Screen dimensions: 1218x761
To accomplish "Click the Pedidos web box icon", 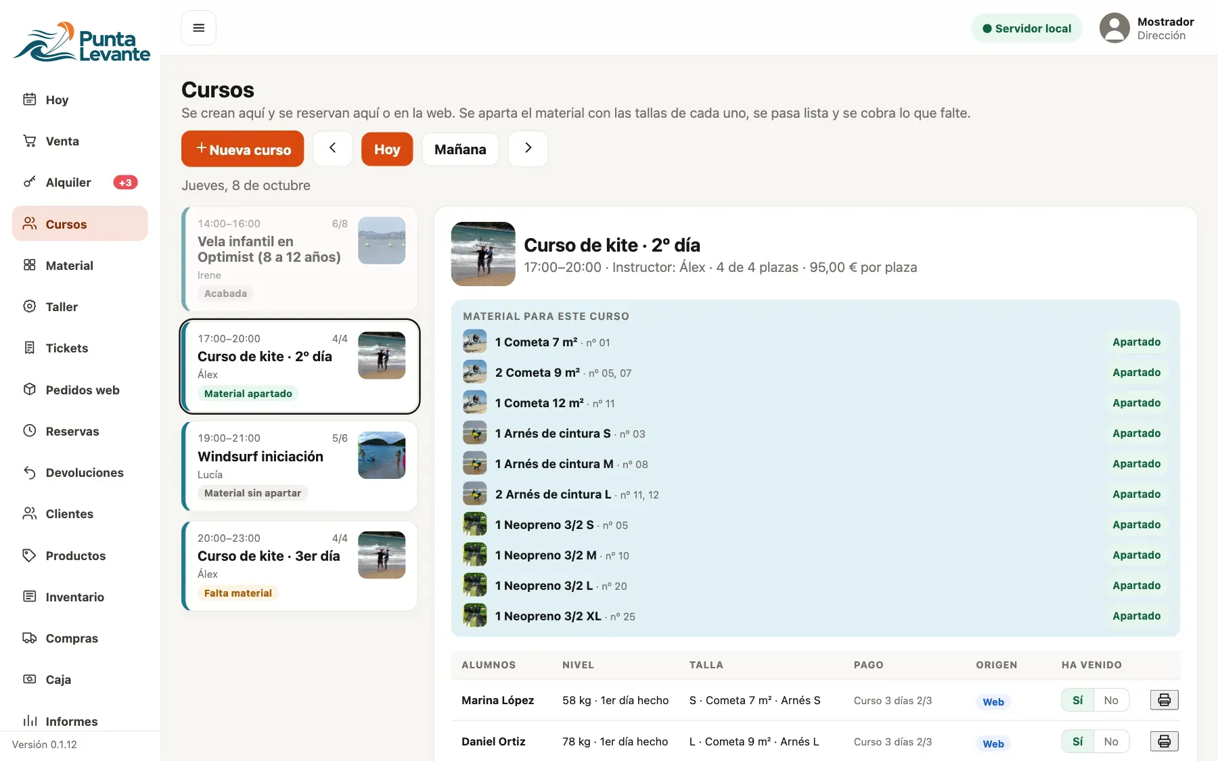I will point(30,390).
